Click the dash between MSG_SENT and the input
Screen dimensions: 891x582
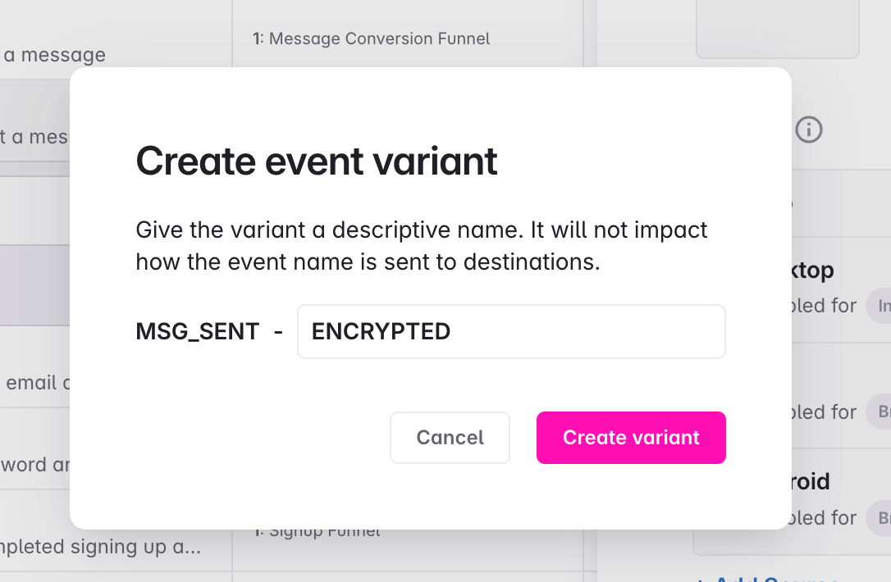click(x=280, y=331)
